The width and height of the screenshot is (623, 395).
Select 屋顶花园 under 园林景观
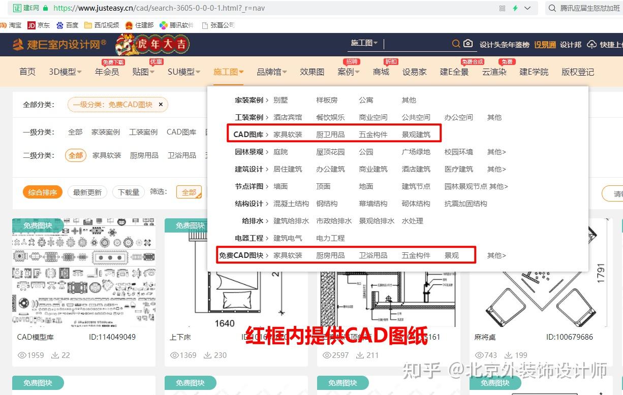pyautogui.click(x=330, y=152)
